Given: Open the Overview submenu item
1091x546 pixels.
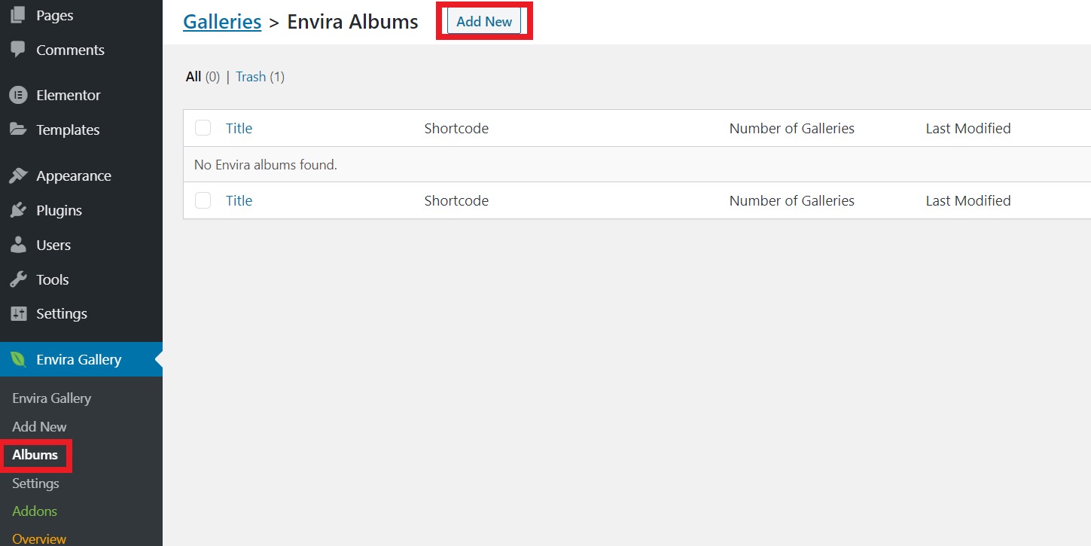Looking at the screenshot, I should (x=39, y=538).
